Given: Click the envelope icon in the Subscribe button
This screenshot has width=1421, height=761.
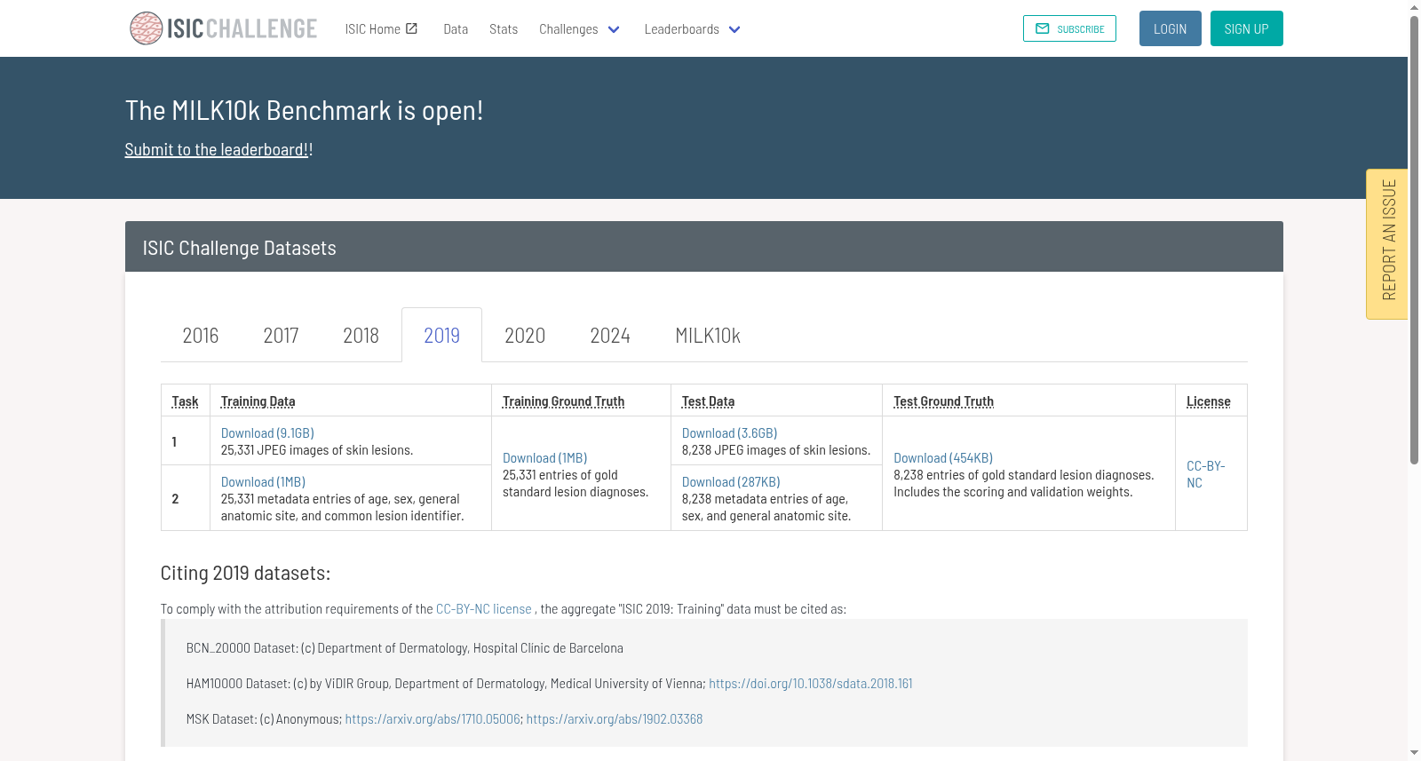Looking at the screenshot, I should point(1043,28).
